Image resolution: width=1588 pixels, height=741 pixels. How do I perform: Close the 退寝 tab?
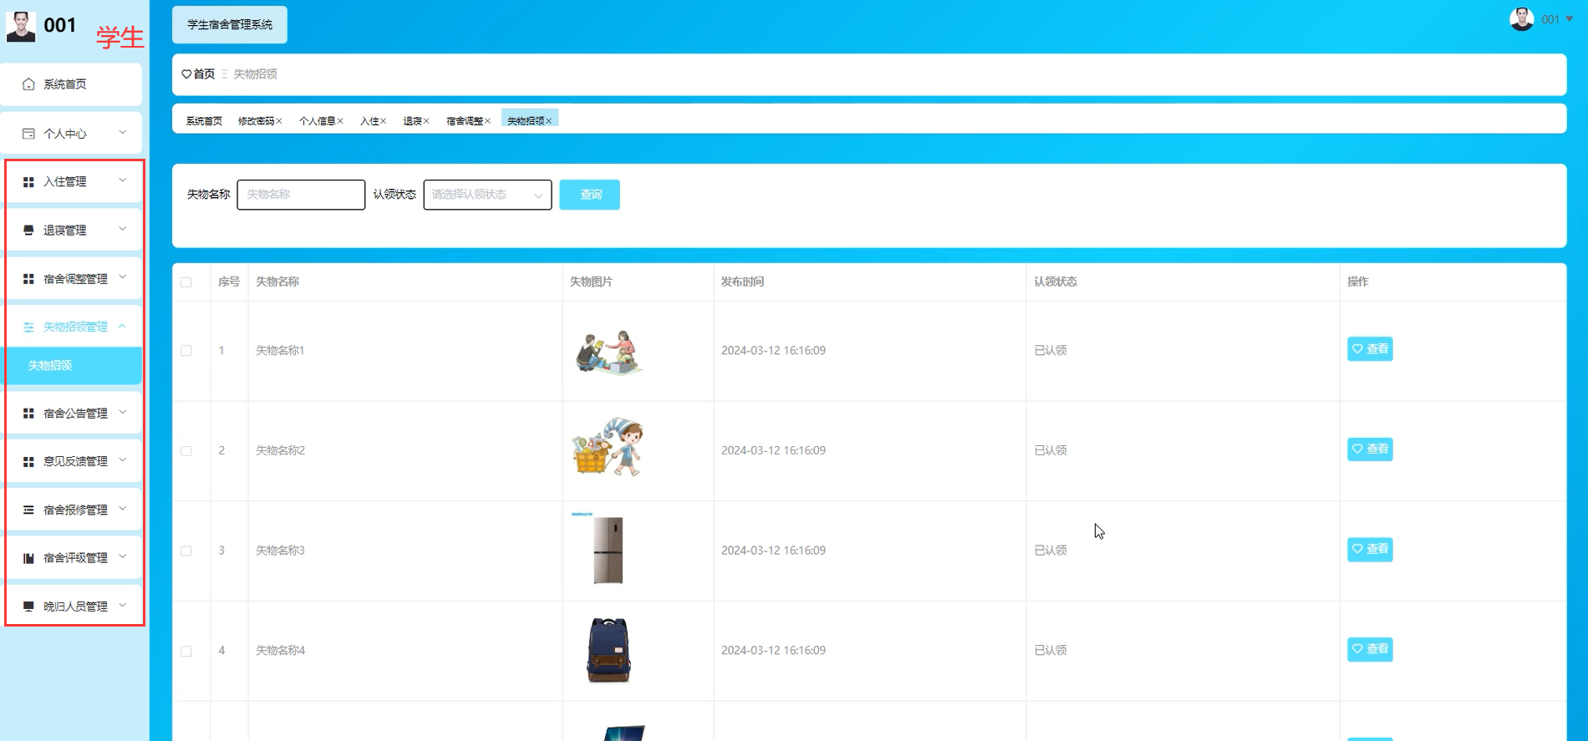[x=426, y=121]
